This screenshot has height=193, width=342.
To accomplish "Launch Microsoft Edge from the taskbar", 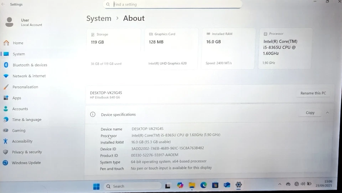I will pyautogui.click(x=203, y=185).
